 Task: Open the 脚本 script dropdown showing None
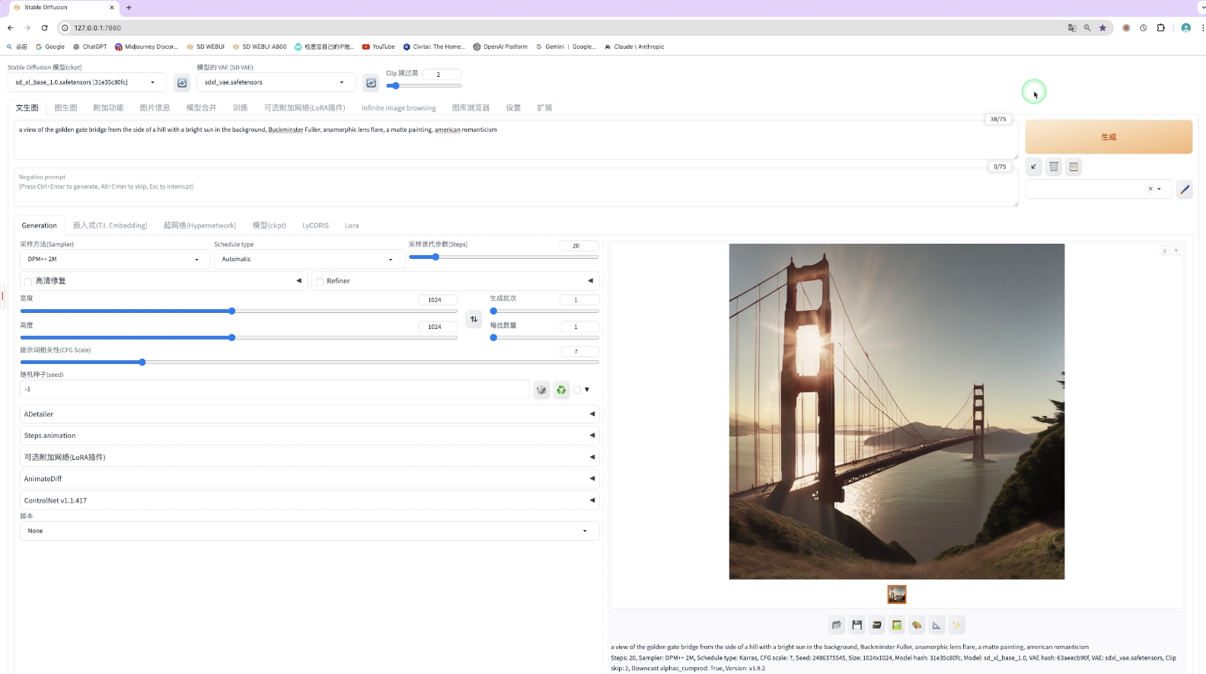(309, 531)
